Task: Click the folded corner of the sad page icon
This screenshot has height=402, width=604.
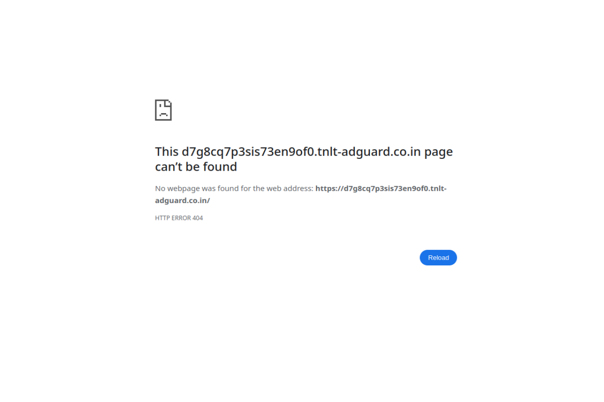Action: pyautogui.click(x=169, y=102)
